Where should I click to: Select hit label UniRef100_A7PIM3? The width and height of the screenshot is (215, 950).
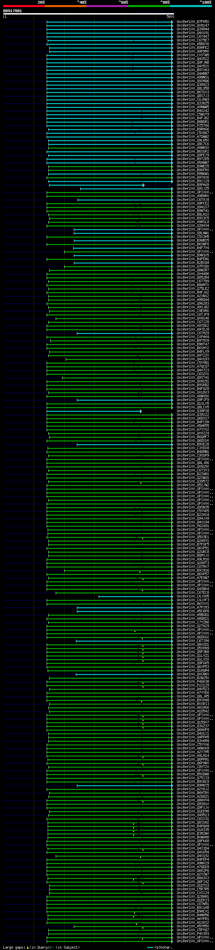(x=192, y=607)
